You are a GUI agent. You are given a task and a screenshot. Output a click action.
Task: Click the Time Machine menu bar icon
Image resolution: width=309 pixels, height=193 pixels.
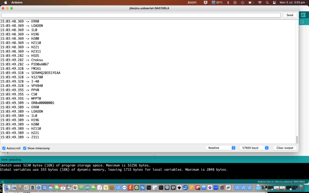tap(242, 2)
